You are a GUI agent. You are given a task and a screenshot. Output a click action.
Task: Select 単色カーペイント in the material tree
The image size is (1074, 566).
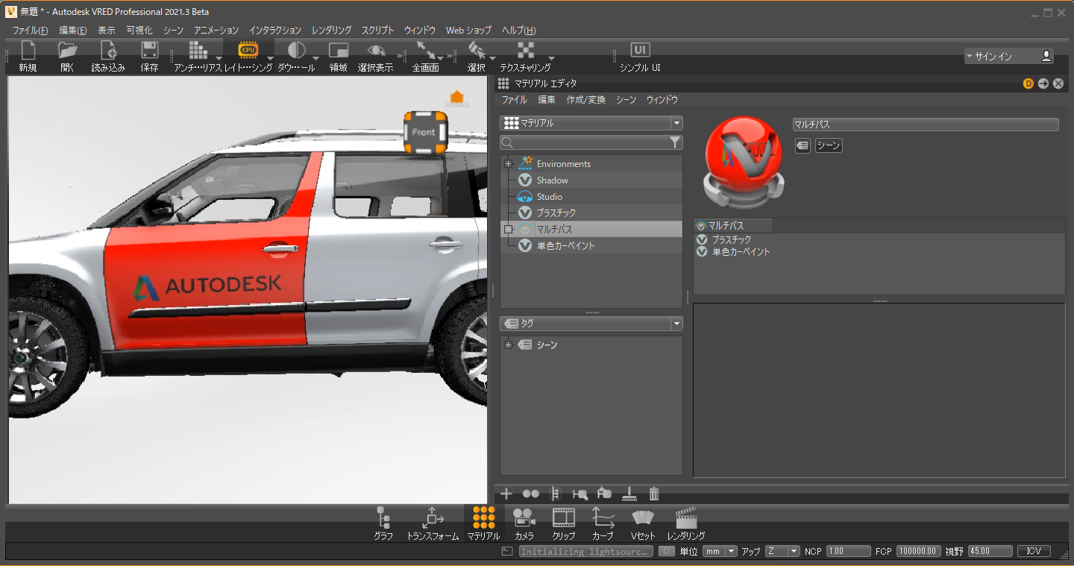click(565, 246)
